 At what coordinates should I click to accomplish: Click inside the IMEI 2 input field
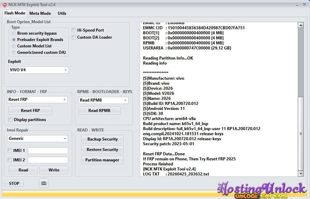48,160
